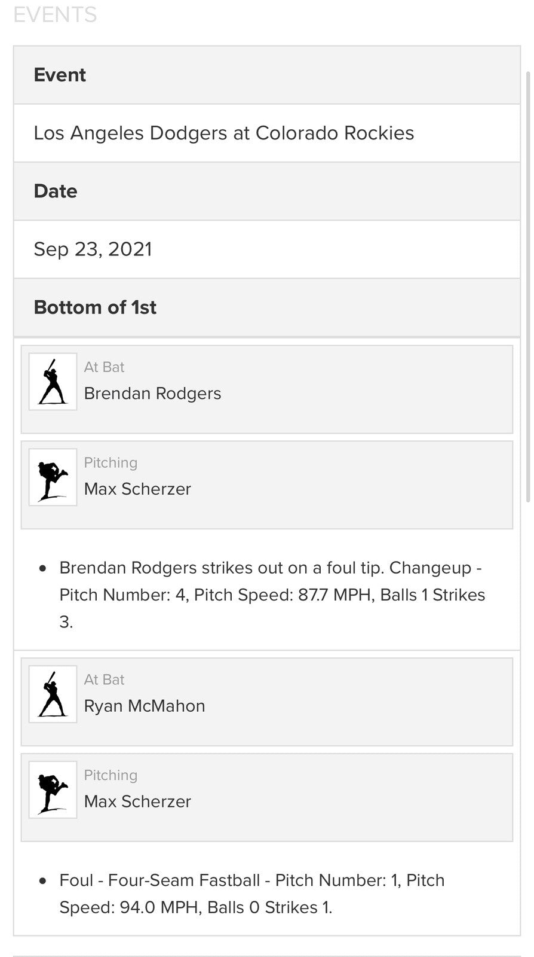
Task: Click the At Bat label above Brendan Rodgers
Action: point(104,367)
